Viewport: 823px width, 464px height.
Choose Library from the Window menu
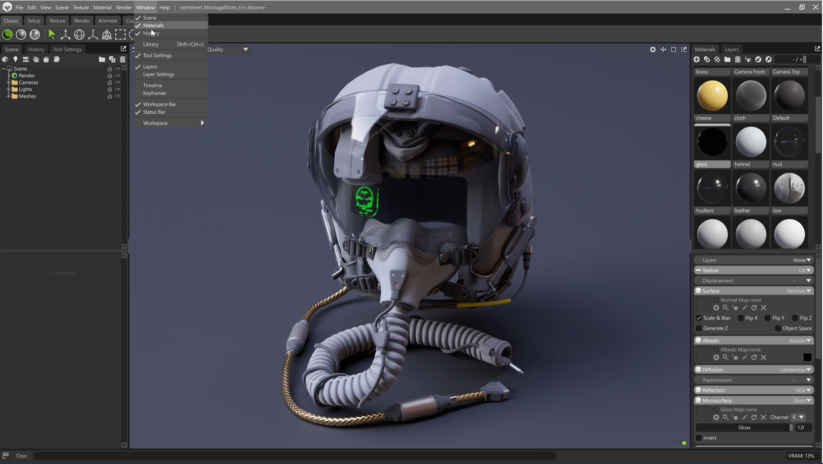pyautogui.click(x=151, y=44)
